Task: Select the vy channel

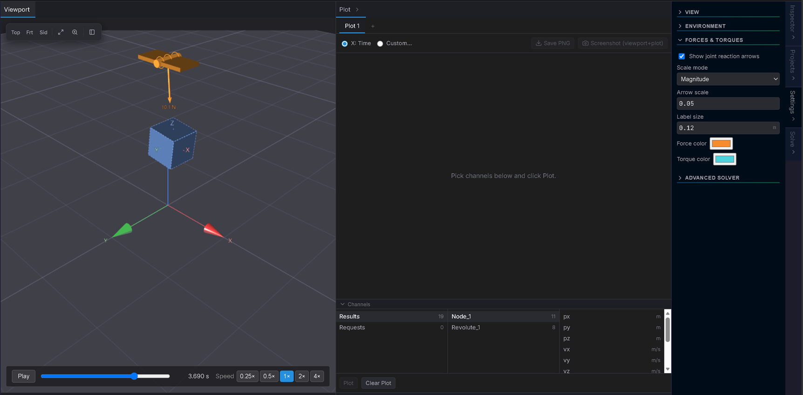Action: tap(612, 361)
